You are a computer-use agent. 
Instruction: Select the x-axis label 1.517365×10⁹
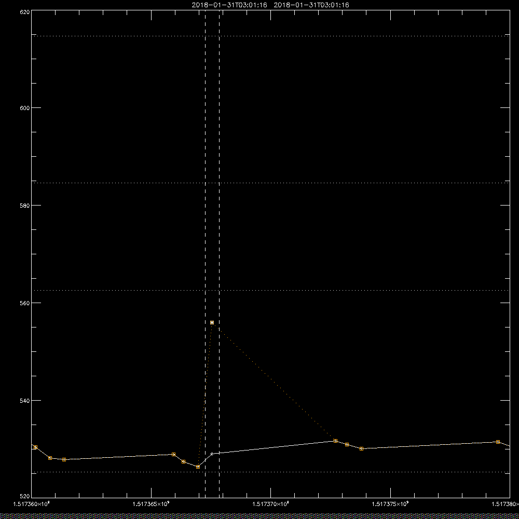[x=151, y=504]
